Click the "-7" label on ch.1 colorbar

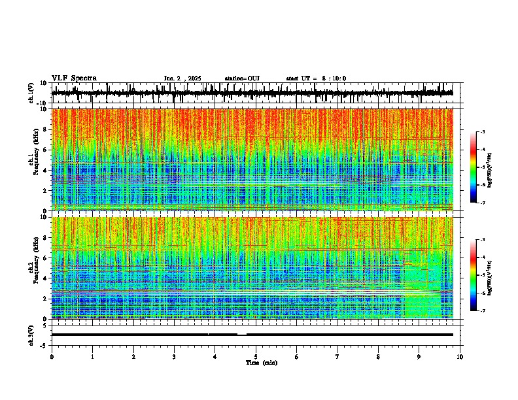click(x=483, y=203)
